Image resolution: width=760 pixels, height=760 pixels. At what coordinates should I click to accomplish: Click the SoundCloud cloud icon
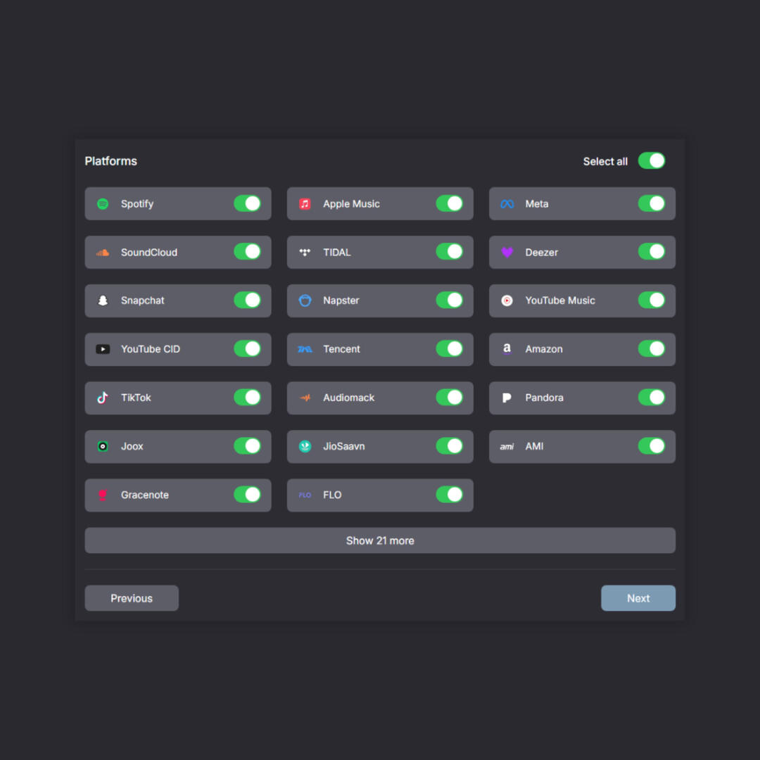point(103,253)
